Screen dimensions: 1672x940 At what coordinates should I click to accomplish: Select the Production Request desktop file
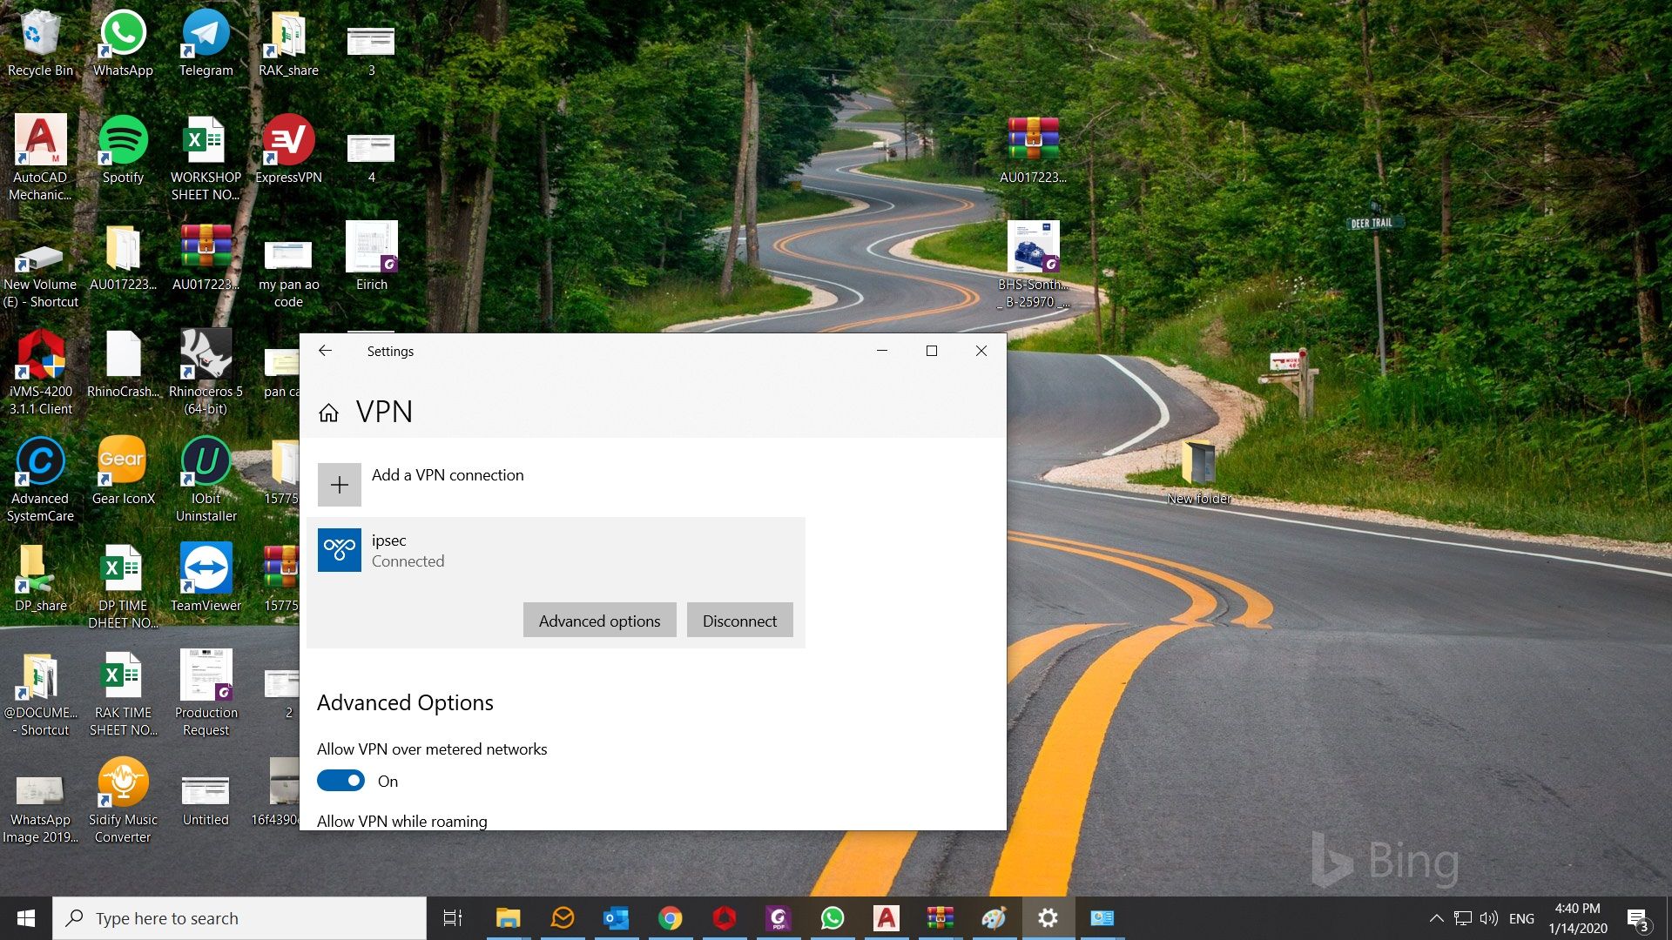(206, 694)
